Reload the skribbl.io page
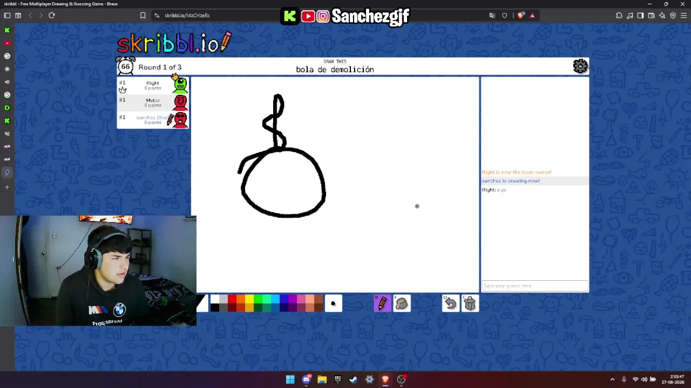Image resolution: width=691 pixels, height=388 pixels. coord(52,15)
